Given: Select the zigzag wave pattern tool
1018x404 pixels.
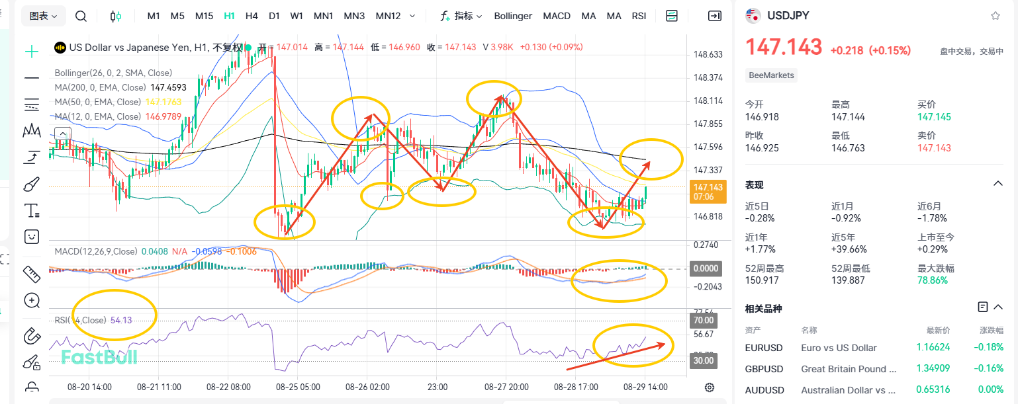Looking at the screenshot, I should coord(31,131).
